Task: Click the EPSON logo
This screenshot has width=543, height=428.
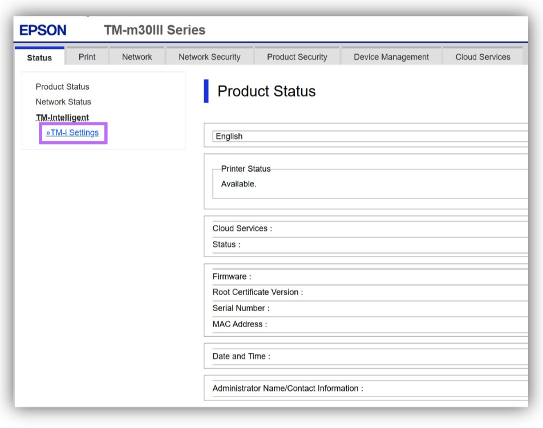Action: 43,30
